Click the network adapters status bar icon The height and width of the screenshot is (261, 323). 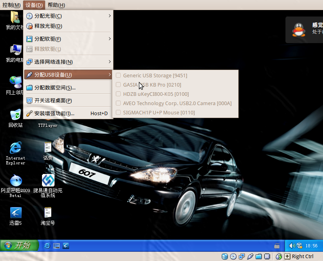click(x=241, y=256)
